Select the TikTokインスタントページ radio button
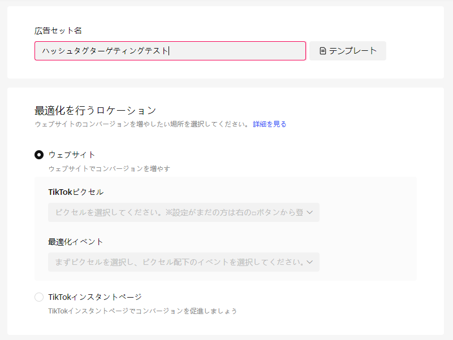This screenshot has height=340, width=453. [39, 297]
